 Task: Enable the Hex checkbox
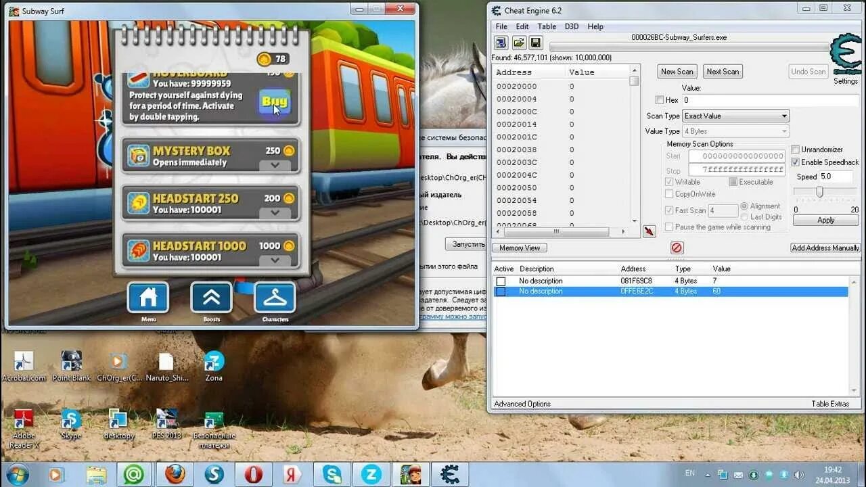[660, 100]
